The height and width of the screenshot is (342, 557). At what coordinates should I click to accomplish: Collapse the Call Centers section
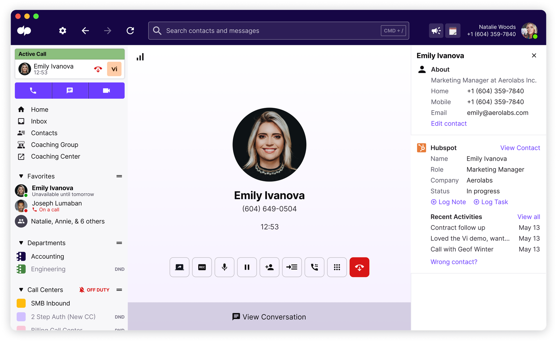tap(21, 290)
